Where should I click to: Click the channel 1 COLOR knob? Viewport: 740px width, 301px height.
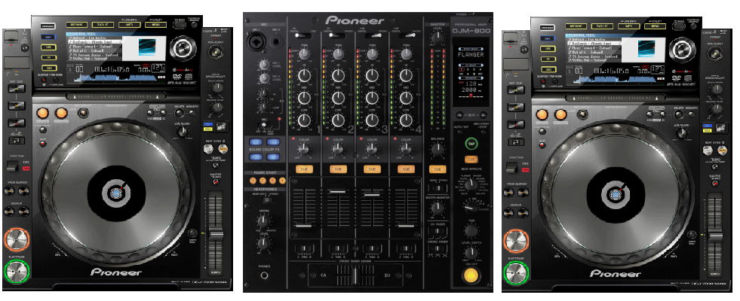pos(305,150)
